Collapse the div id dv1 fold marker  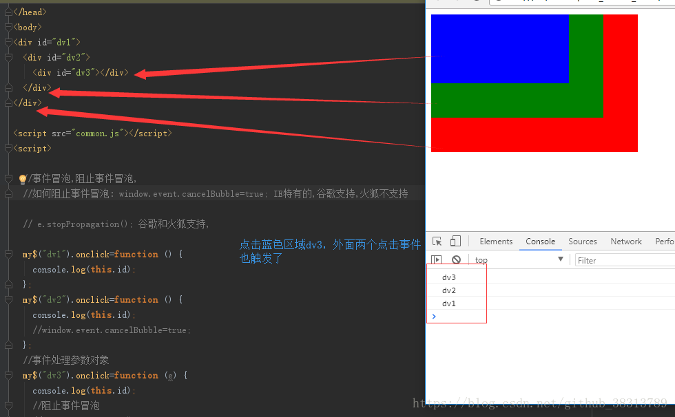[x=8, y=42]
